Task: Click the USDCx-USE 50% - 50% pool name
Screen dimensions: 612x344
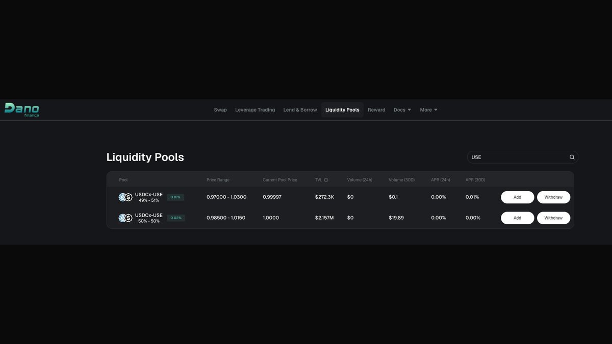Action: [x=149, y=218]
